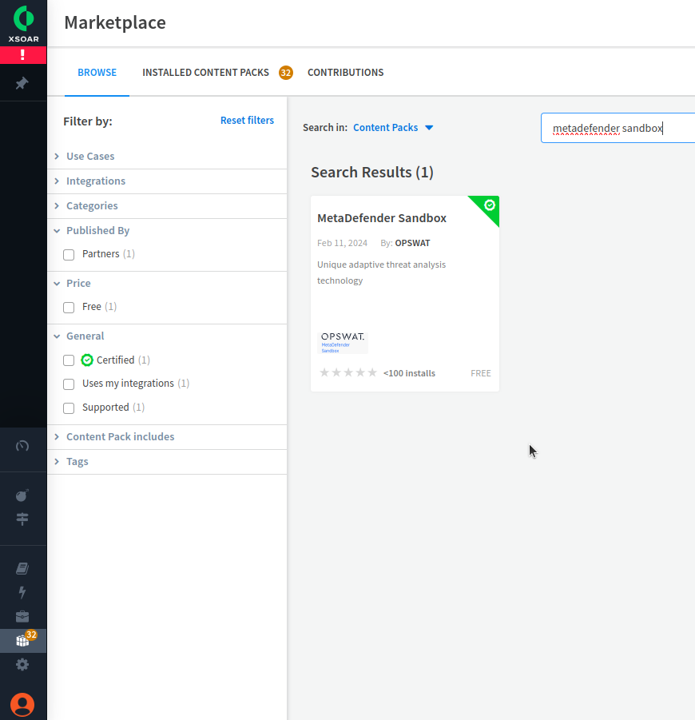695x720 pixels.
Task: Check the Certified filter checkbox
Action: (x=69, y=360)
